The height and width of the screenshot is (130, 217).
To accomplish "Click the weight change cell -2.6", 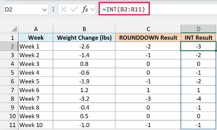I will pyautogui.click(x=84, y=46).
